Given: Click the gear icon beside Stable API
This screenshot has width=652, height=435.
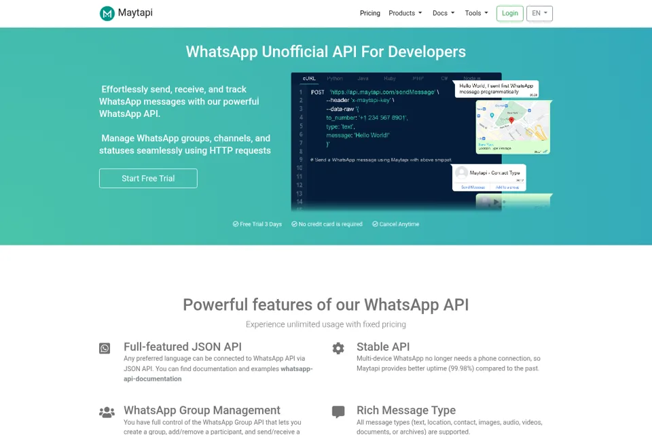Looking at the screenshot, I should [x=338, y=349].
